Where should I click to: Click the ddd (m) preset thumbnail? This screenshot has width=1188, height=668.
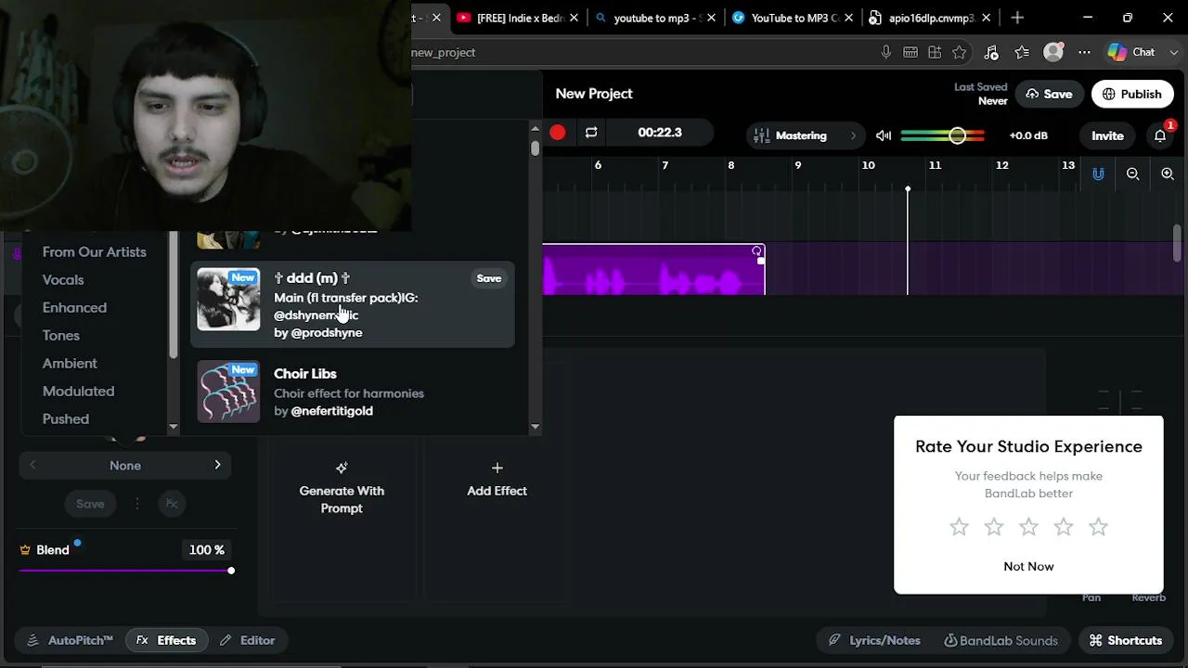[228, 300]
